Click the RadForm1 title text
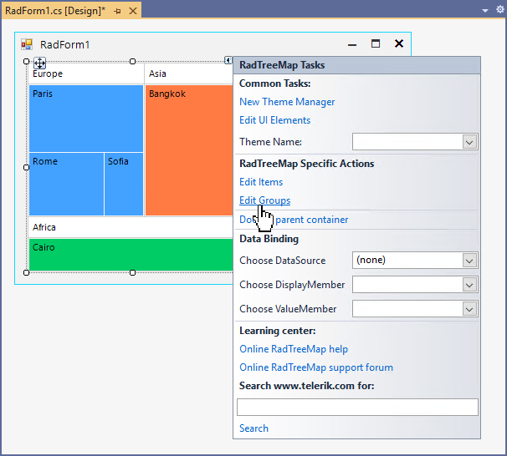The image size is (507, 456). (x=64, y=45)
